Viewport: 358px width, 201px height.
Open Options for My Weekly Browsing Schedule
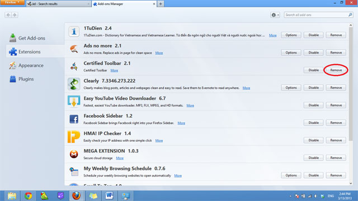291,175
